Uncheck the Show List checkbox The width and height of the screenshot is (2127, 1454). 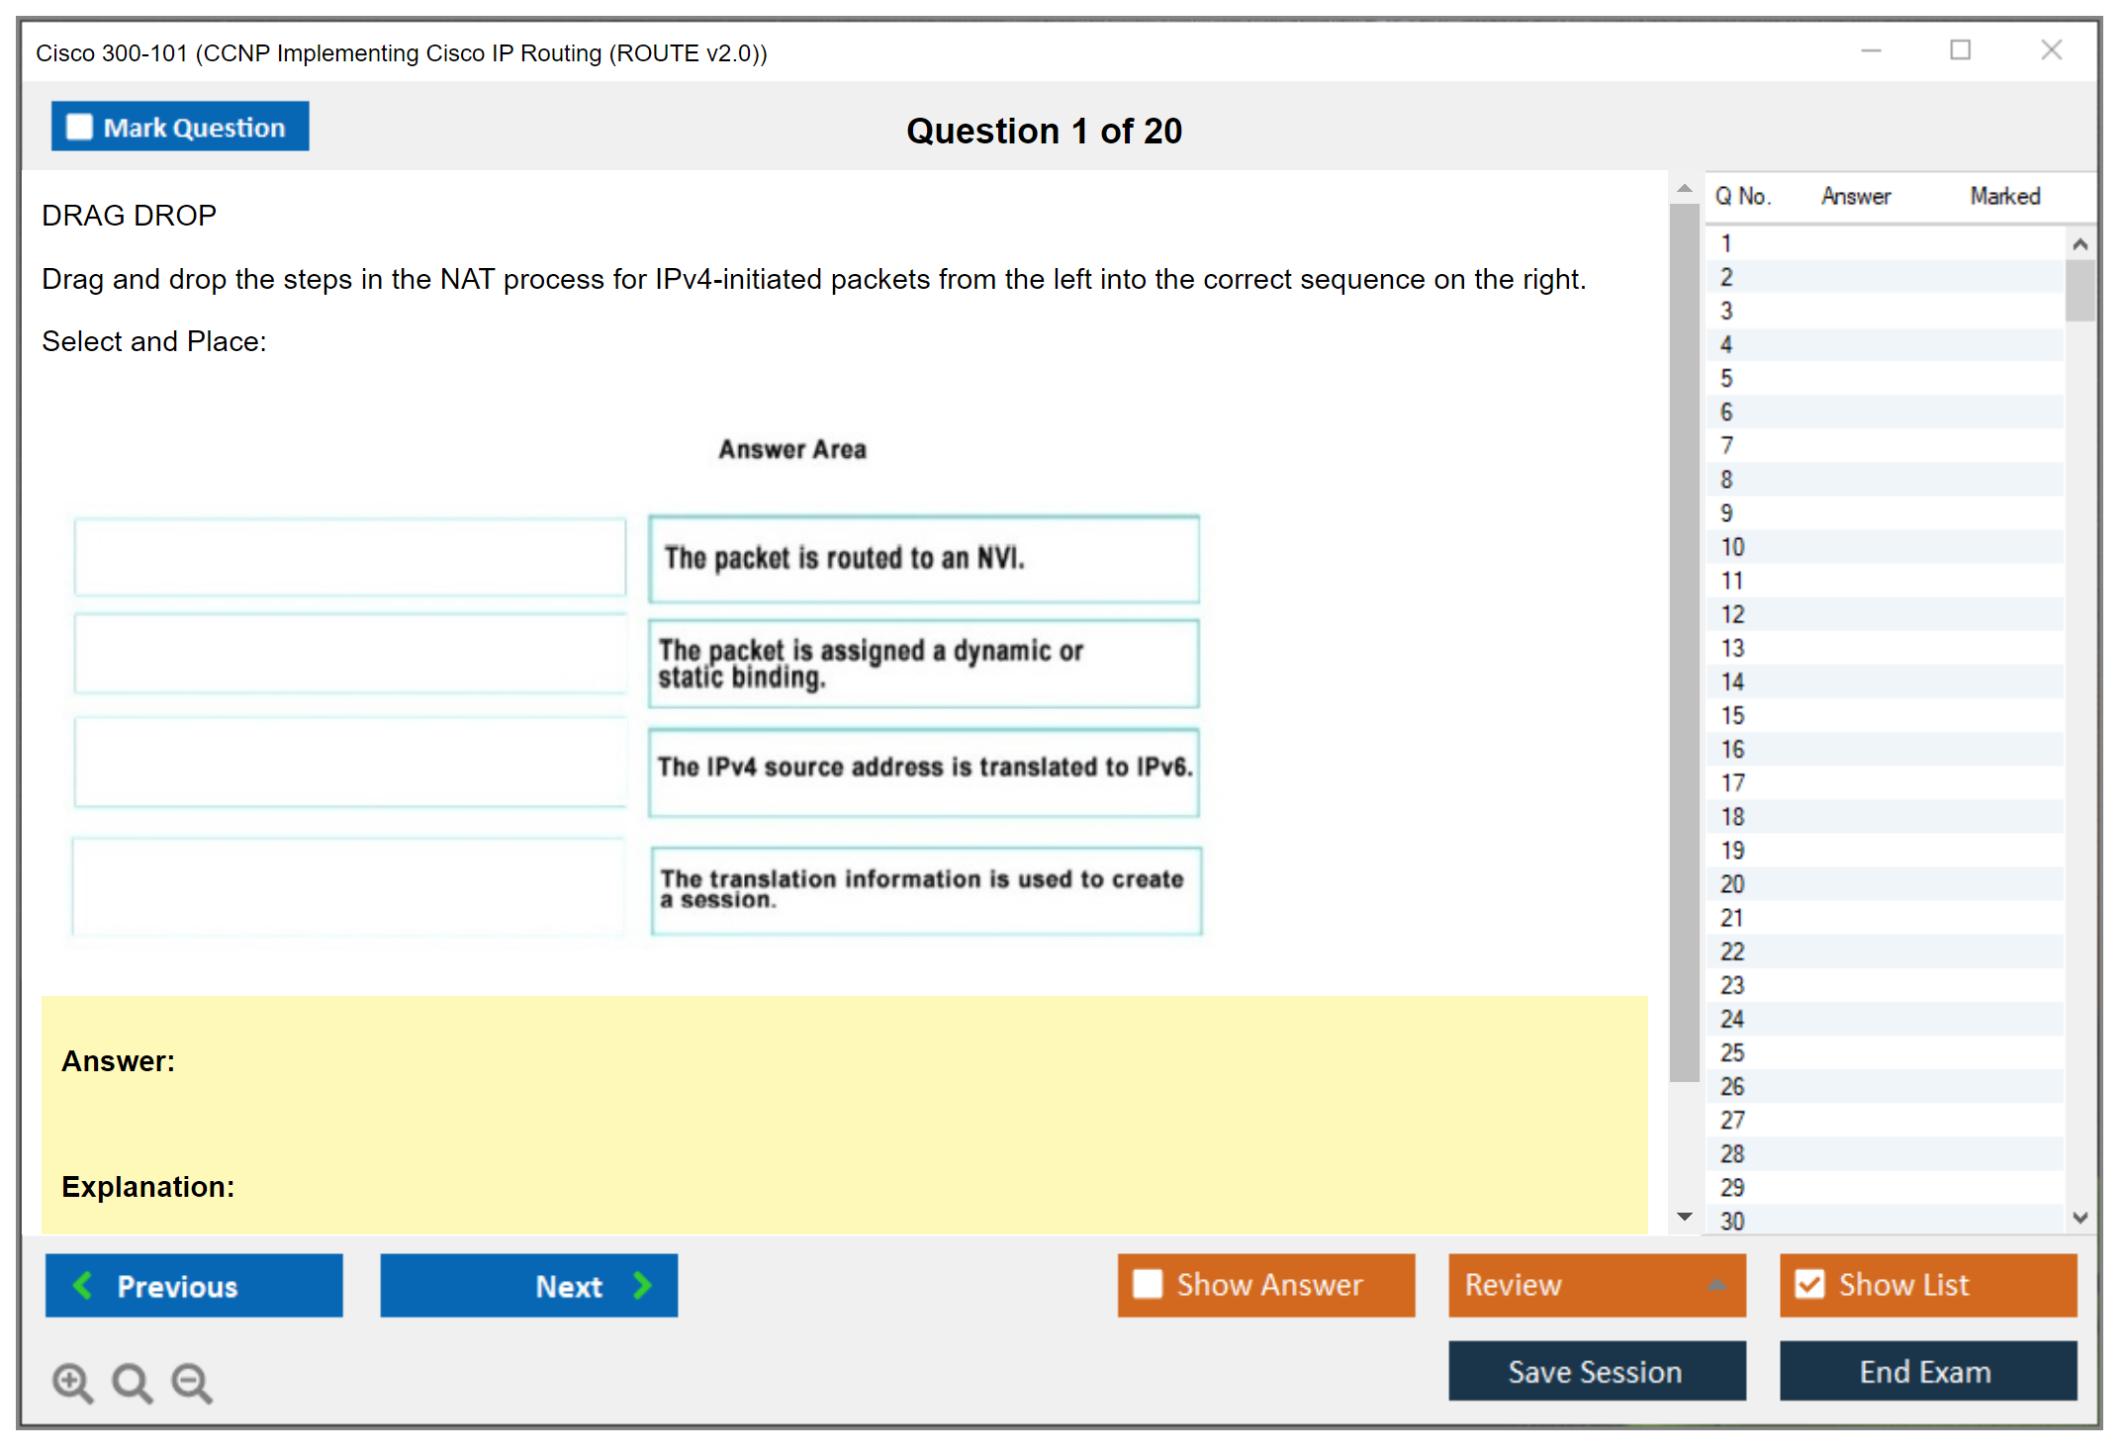(x=1809, y=1284)
